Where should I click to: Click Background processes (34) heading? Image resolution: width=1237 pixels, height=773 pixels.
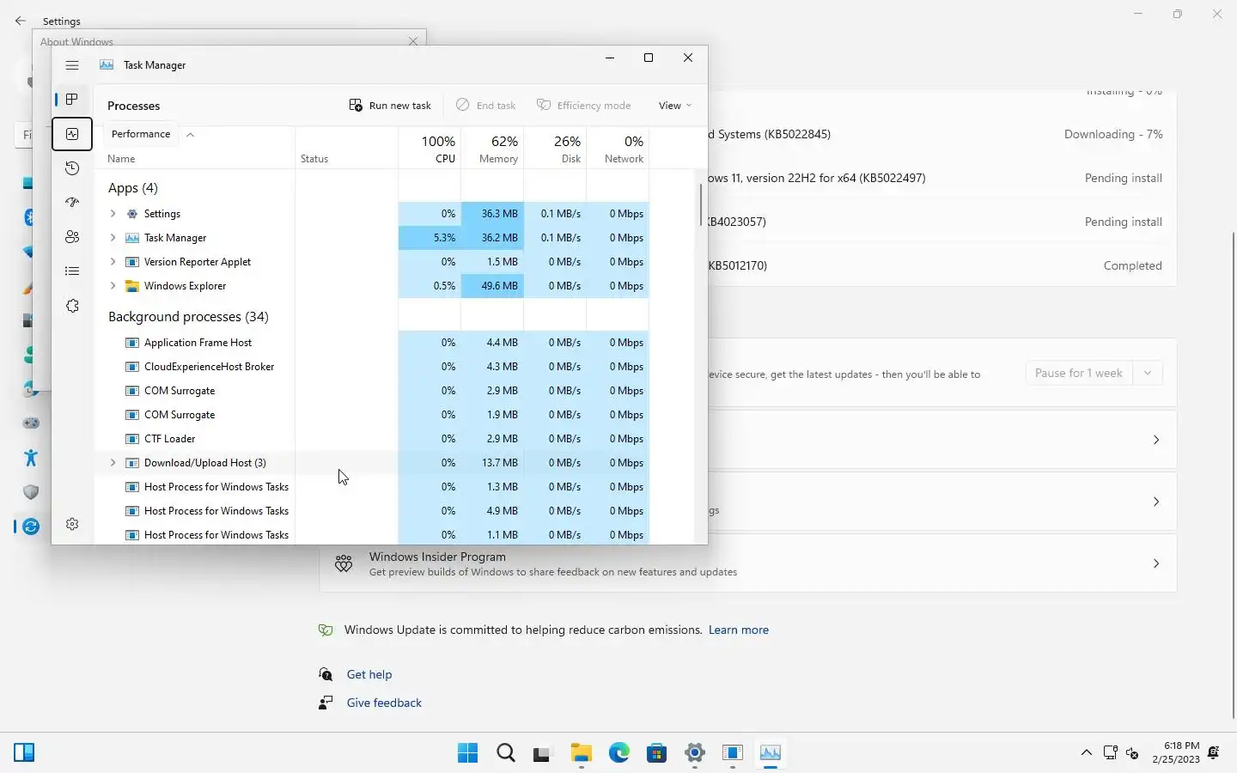[x=188, y=317]
